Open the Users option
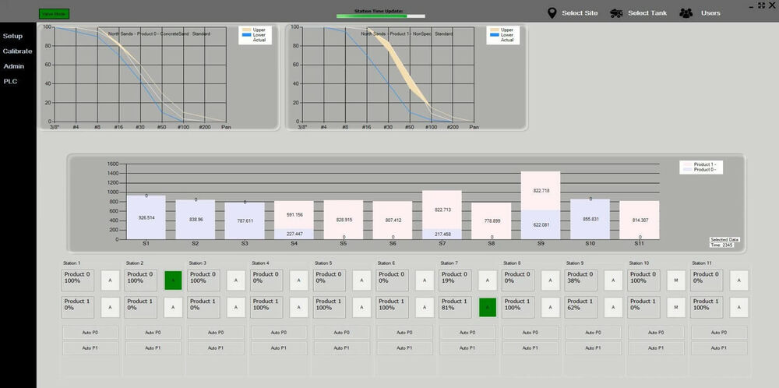 [x=710, y=13]
